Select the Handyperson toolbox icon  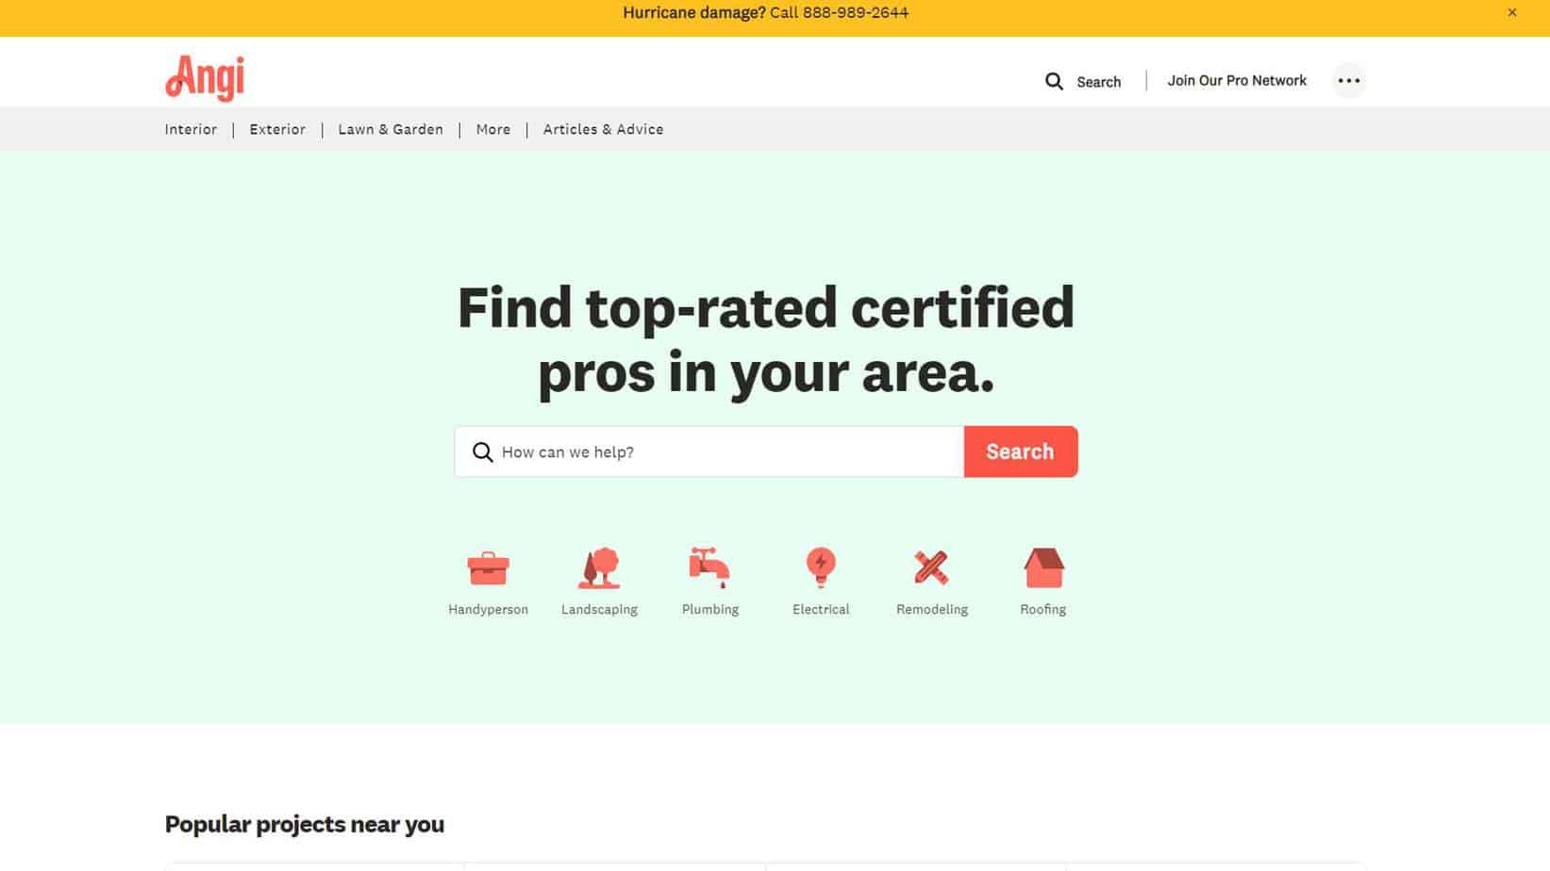(x=488, y=567)
